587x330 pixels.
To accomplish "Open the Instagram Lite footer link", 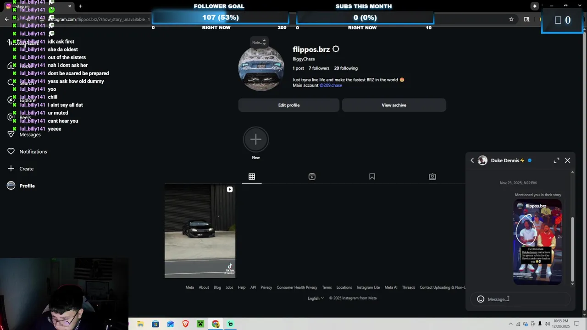I will [x=368, y=287].
